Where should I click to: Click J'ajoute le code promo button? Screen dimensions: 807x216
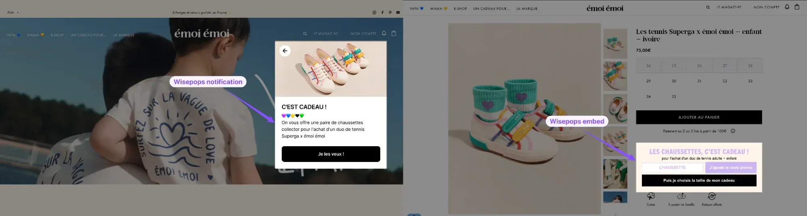point(731,168)
